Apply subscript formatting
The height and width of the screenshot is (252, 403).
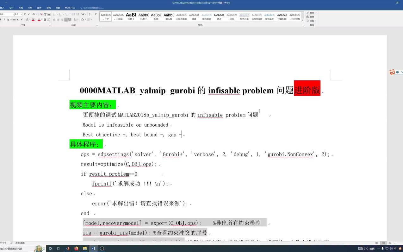coord(18,20)
